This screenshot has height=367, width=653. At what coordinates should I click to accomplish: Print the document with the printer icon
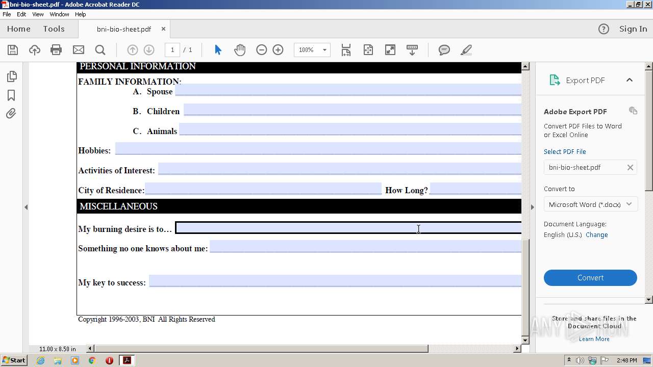pos(56,50)
